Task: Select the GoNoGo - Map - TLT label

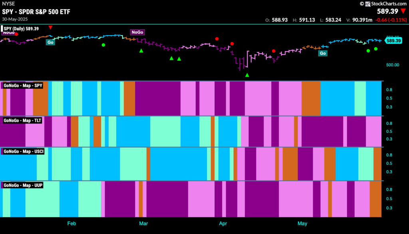Action: click(x=22, y=120)
